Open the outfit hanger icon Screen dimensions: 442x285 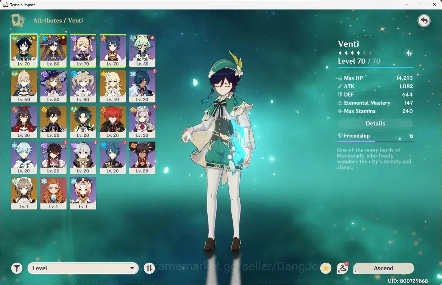point(342,268)
